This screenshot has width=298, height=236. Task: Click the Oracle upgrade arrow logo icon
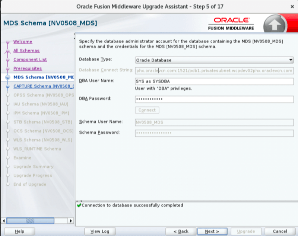tap(275, 24)
